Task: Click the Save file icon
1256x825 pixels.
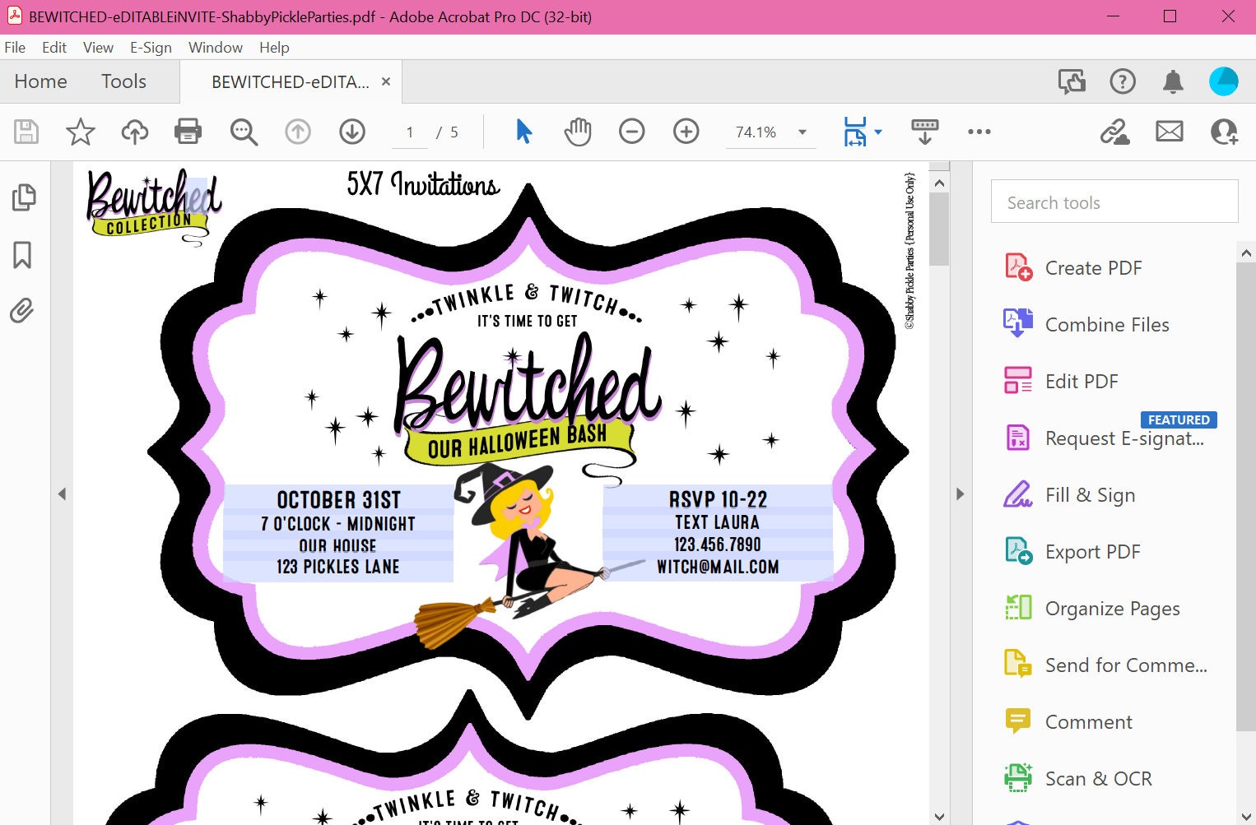Action: (x=26, y=132)
